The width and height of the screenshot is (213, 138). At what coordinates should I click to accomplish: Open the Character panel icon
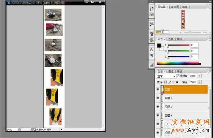tap(152, 49)
